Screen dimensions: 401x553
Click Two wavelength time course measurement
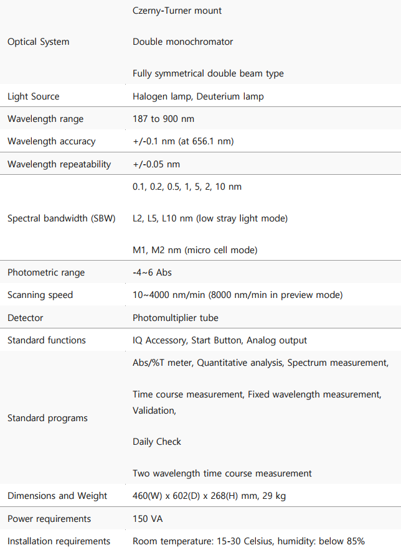click(222, 473)
